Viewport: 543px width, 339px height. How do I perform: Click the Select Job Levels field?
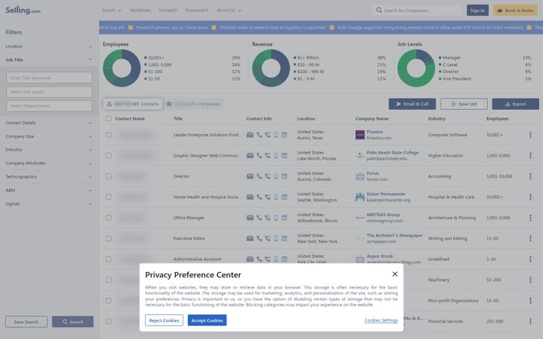point(49,92)
